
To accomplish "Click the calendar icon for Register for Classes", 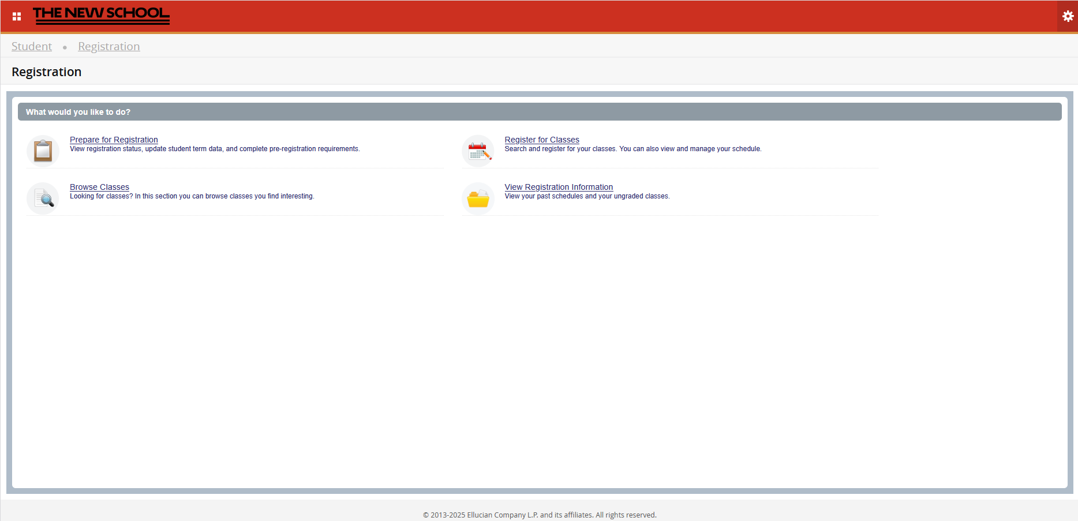I will tap(478, 151).
